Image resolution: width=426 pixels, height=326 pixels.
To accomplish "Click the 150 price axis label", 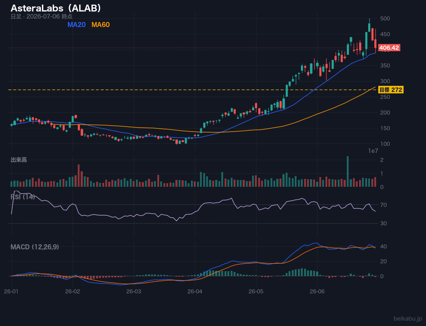I will 385,128.
